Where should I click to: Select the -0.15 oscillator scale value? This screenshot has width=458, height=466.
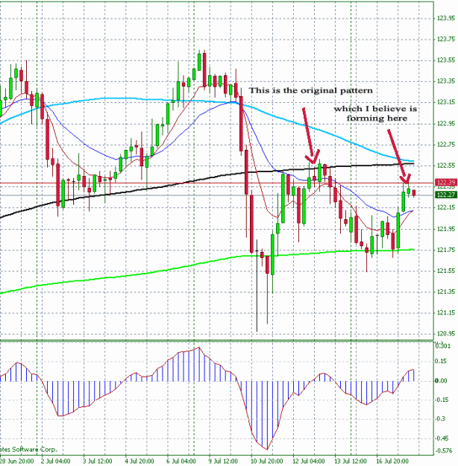pyautogui.click(x=442, y=400)
